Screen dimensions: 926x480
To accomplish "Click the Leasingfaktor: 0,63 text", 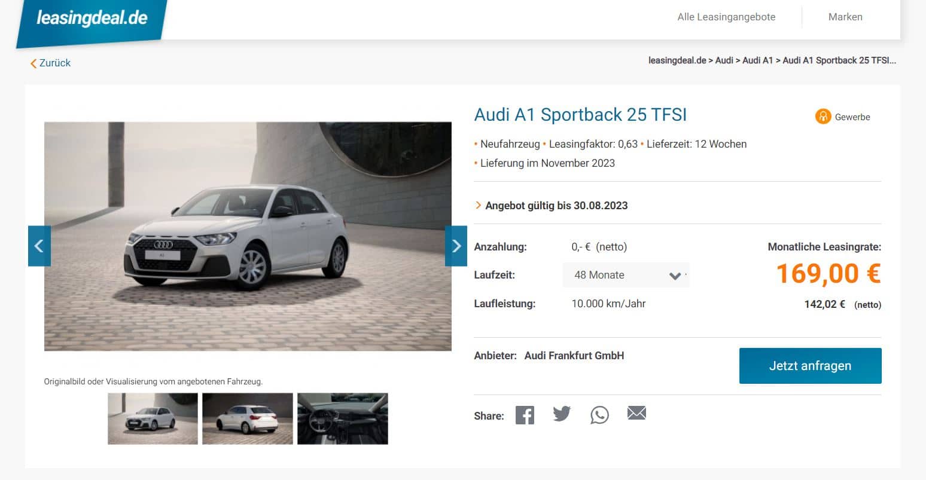I will (593, 144).
